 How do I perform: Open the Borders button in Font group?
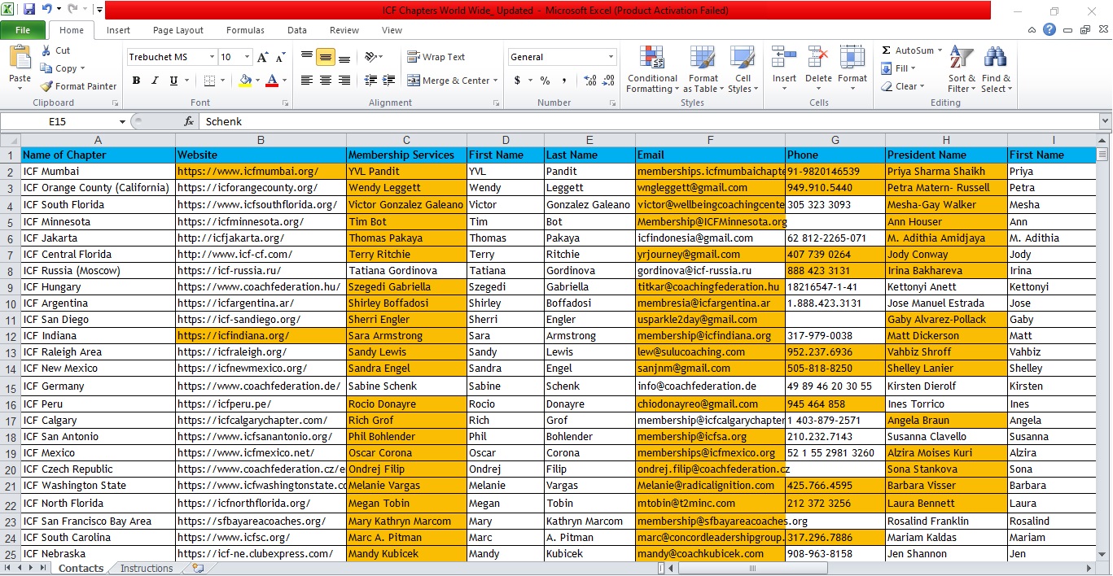coord(209,81)
